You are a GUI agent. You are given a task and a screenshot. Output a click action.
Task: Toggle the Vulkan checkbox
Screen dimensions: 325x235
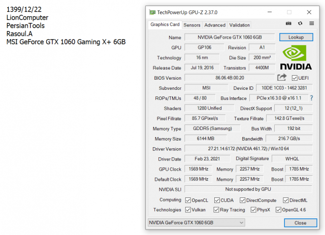click(188, 210)
